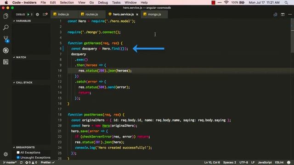Screen dimensions: 294x165
Task: Open the editor more actions ellipsis
Action: point(290,14)
